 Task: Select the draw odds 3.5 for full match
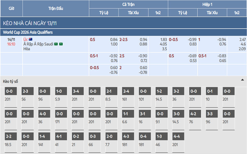pyautogui.click(x=164, y=49)
